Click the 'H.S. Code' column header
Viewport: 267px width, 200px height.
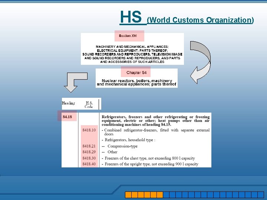pos(89,104)
